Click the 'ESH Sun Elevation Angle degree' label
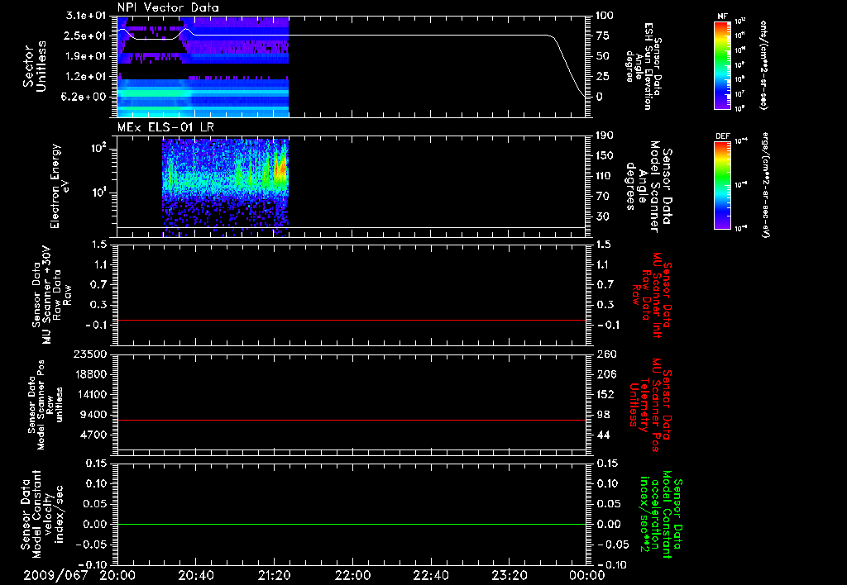847x585 pixels. tap(642, 66)
